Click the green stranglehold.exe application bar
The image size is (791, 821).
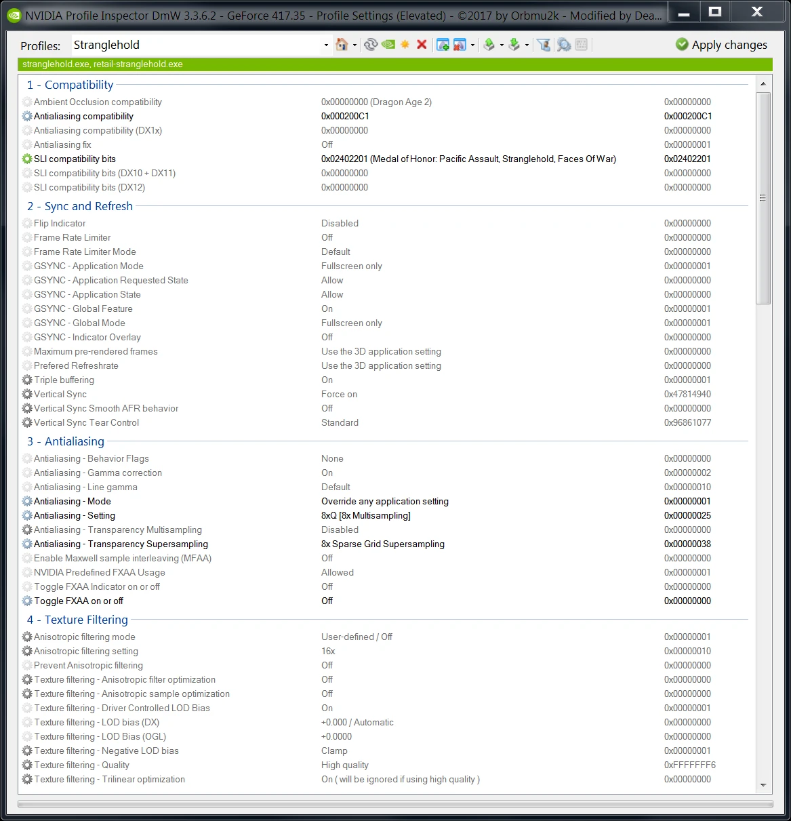395,64
